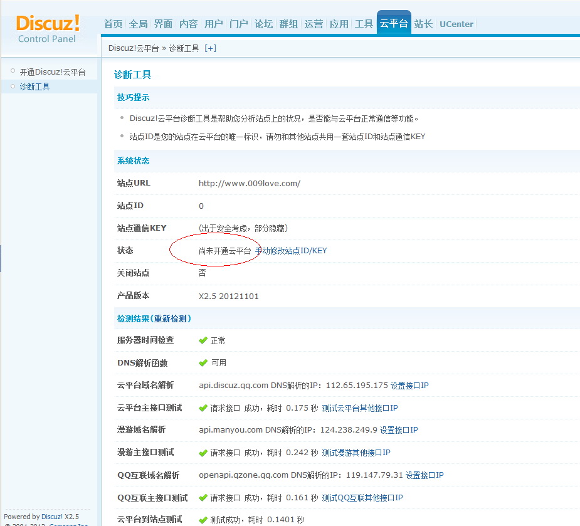
Task: Click the site URL http://www.009love.com/
Action: (250, 184)
